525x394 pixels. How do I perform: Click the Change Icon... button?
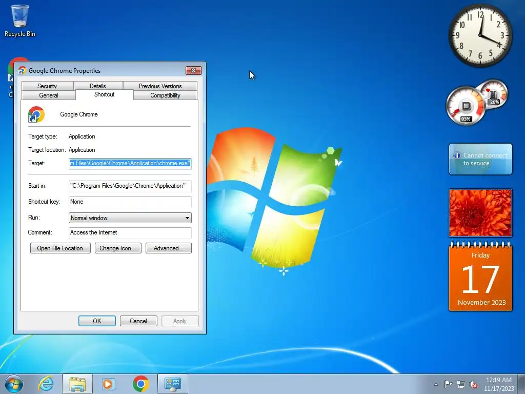point(118,248)
